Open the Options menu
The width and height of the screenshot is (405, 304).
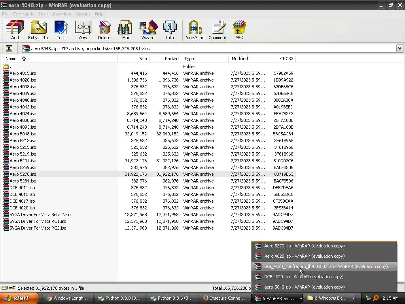(x=83, y=14)
